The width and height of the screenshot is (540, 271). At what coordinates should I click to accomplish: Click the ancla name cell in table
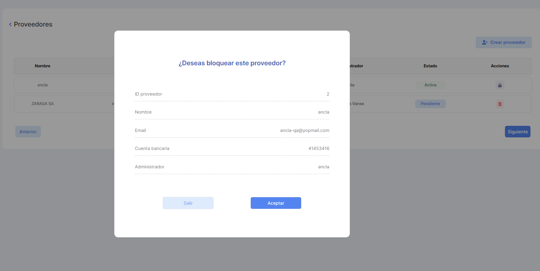pos(43,85)
